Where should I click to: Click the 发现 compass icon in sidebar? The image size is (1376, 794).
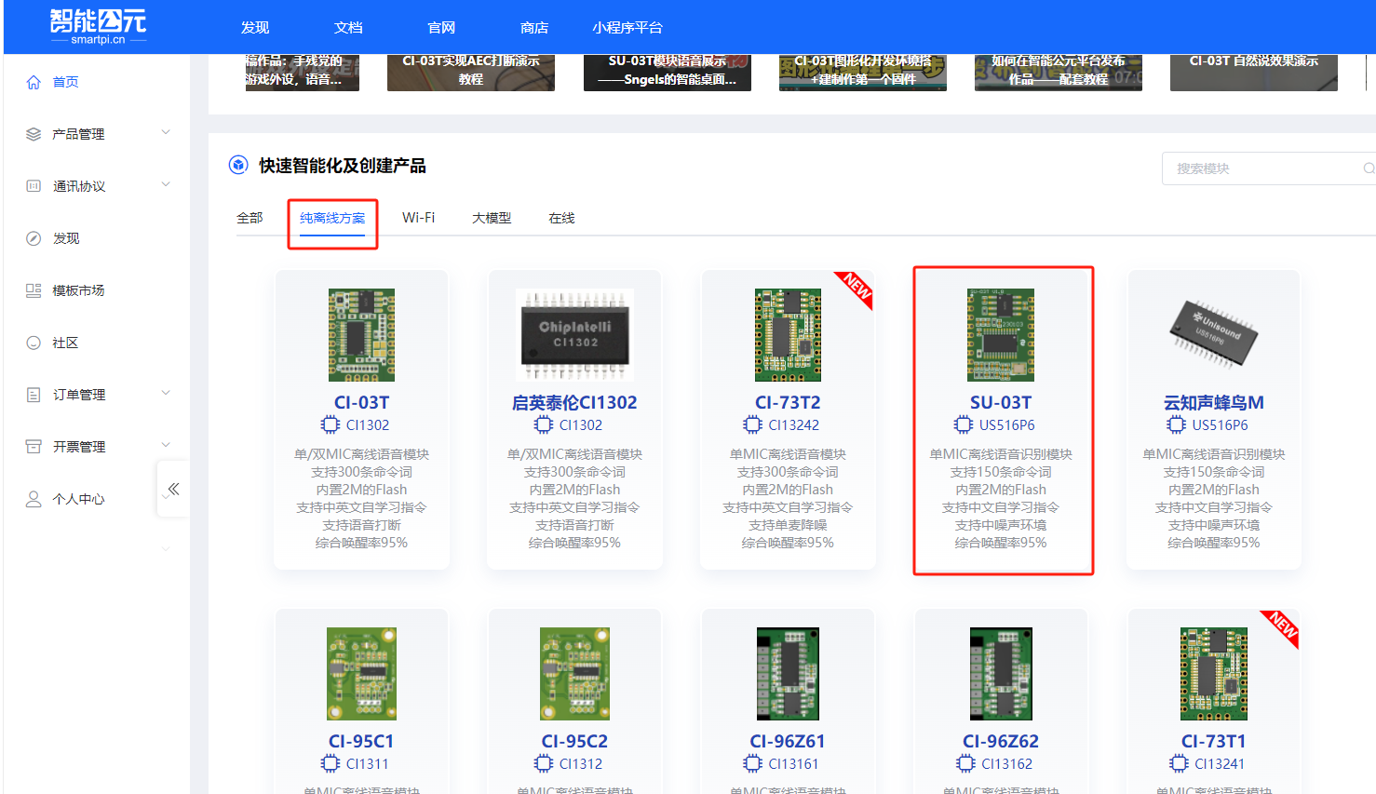point(34,238)
